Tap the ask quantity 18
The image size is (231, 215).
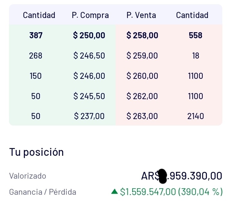click(x=196, y=56)
